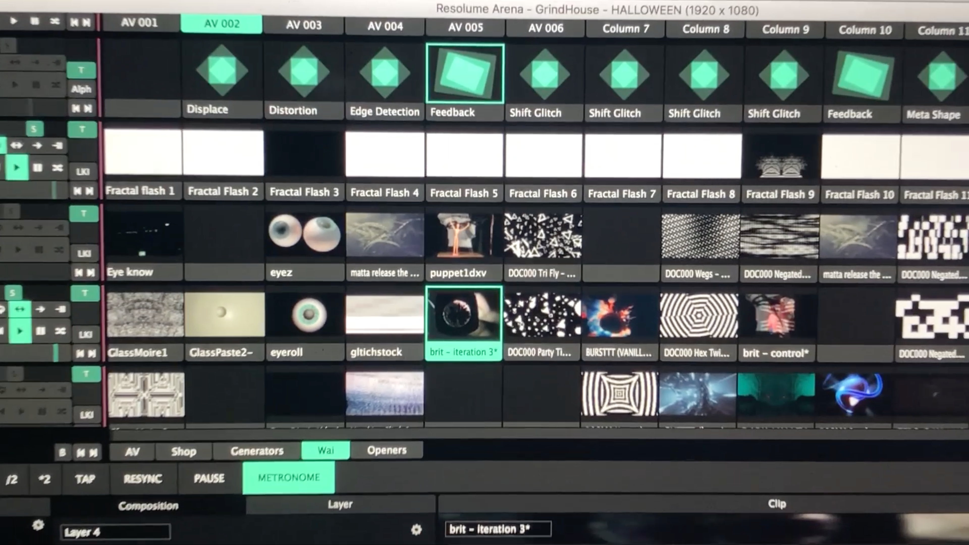
Task: Open the Clip properties tab
Action: 777,504
